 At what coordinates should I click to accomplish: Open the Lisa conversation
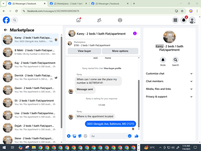[x=30, y=115]
